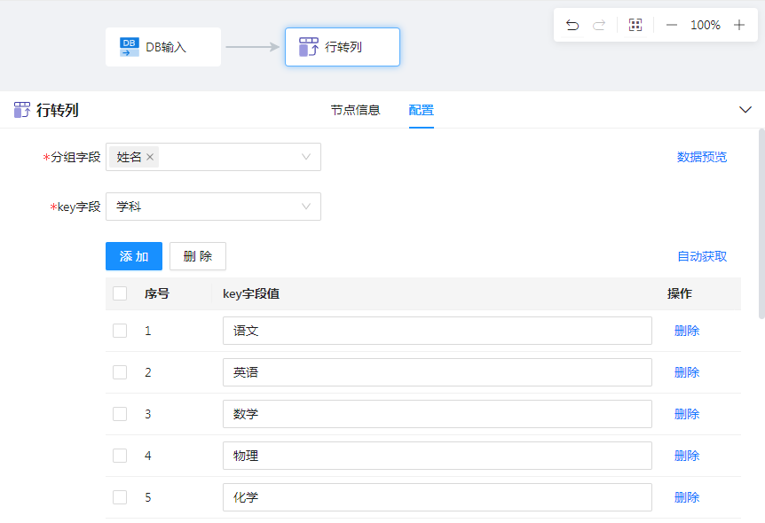Collapse the 行转列 configuration panel

(745, 110)
